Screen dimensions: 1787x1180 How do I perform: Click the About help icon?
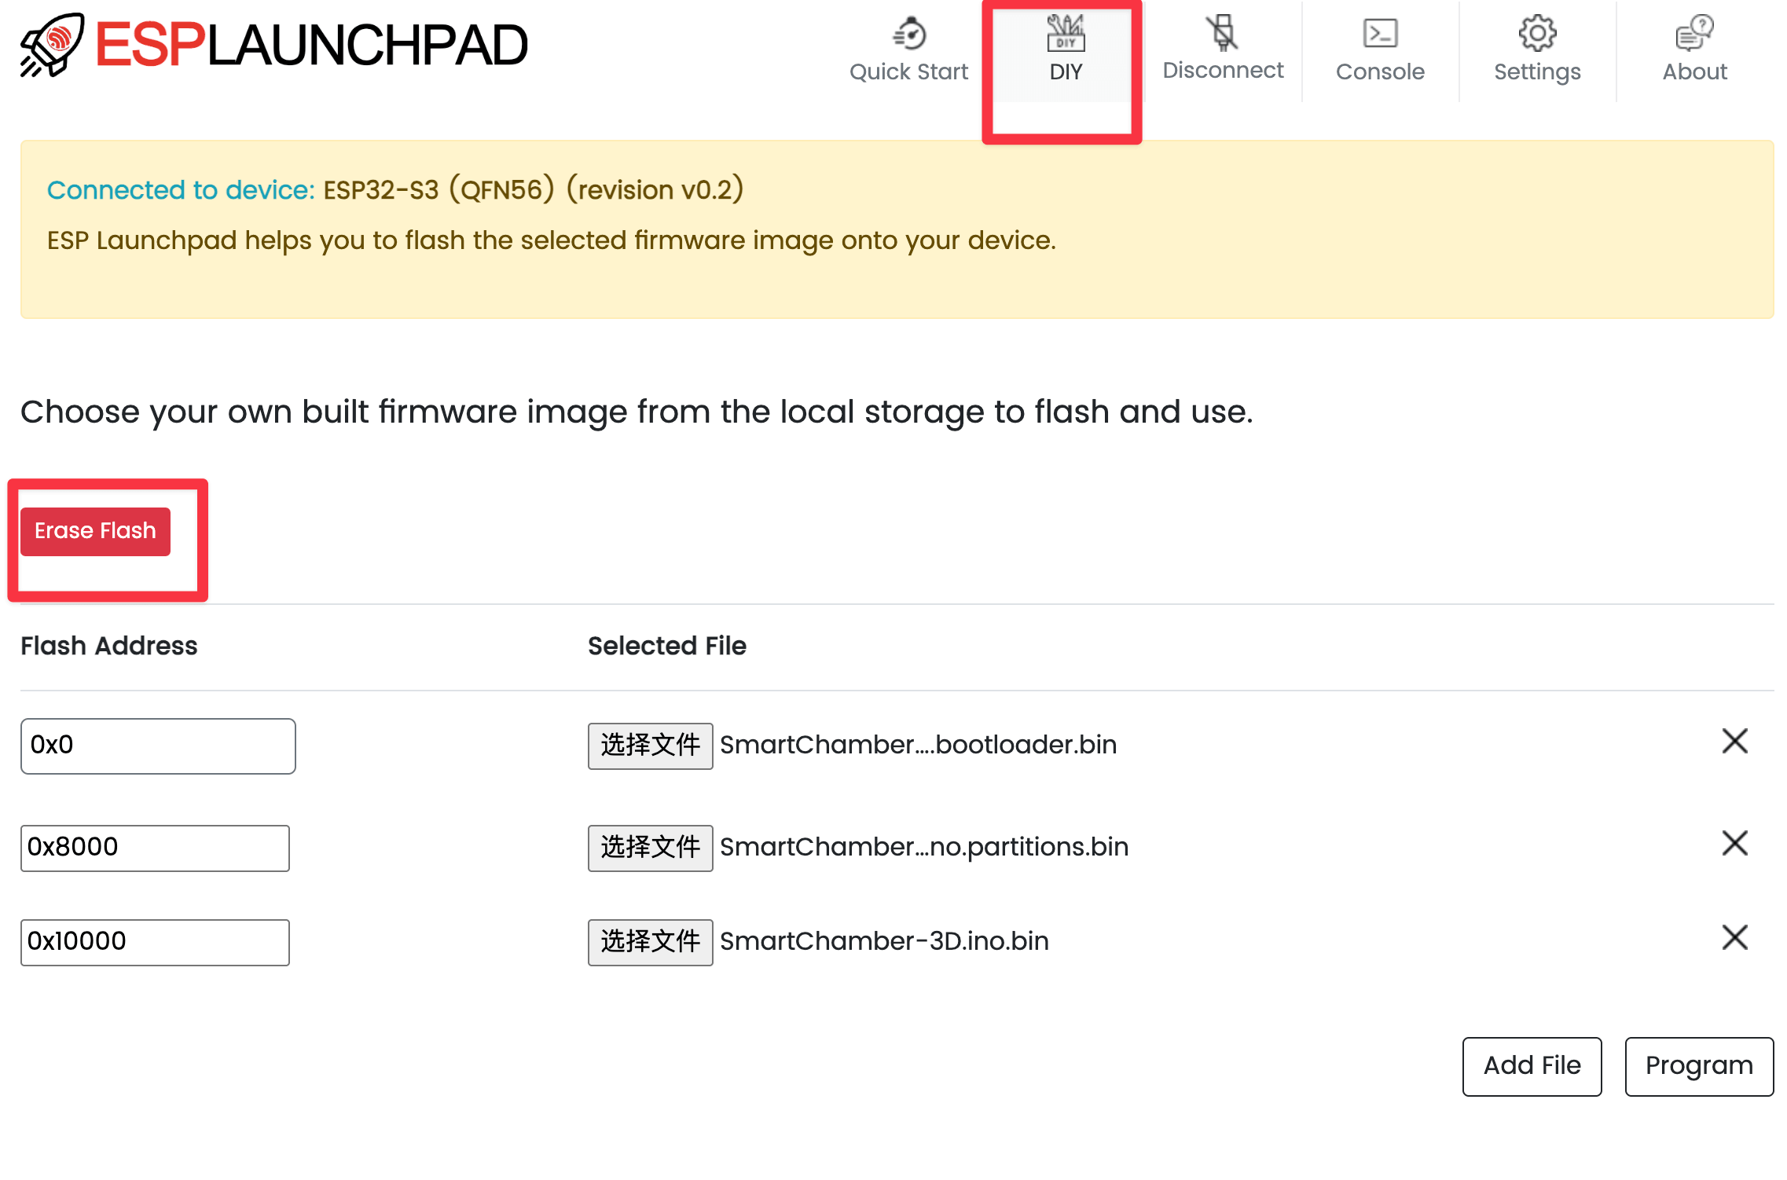1694,33
